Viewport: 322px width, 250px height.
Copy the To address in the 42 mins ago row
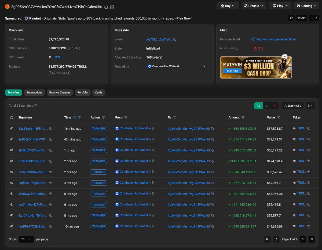[x=212, y=139]
